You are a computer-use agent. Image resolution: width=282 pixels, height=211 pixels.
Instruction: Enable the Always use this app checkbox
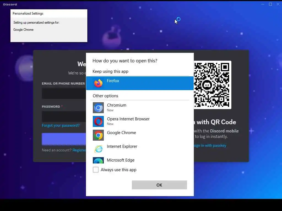[x=96, y=170]
